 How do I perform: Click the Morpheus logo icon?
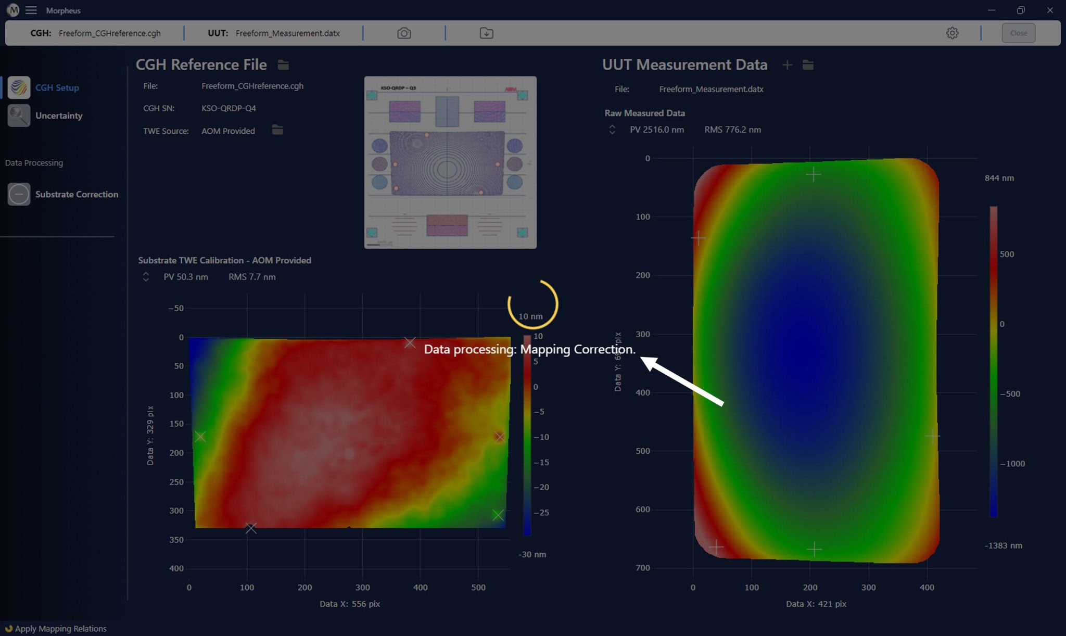(x=12, y=10)
